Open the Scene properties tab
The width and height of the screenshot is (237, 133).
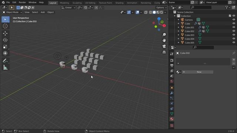(x=172, y=76)
